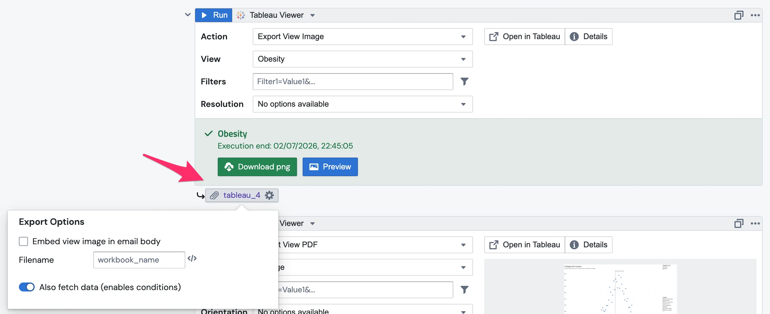Click code expression icon next to Filename

coord(192,258)
